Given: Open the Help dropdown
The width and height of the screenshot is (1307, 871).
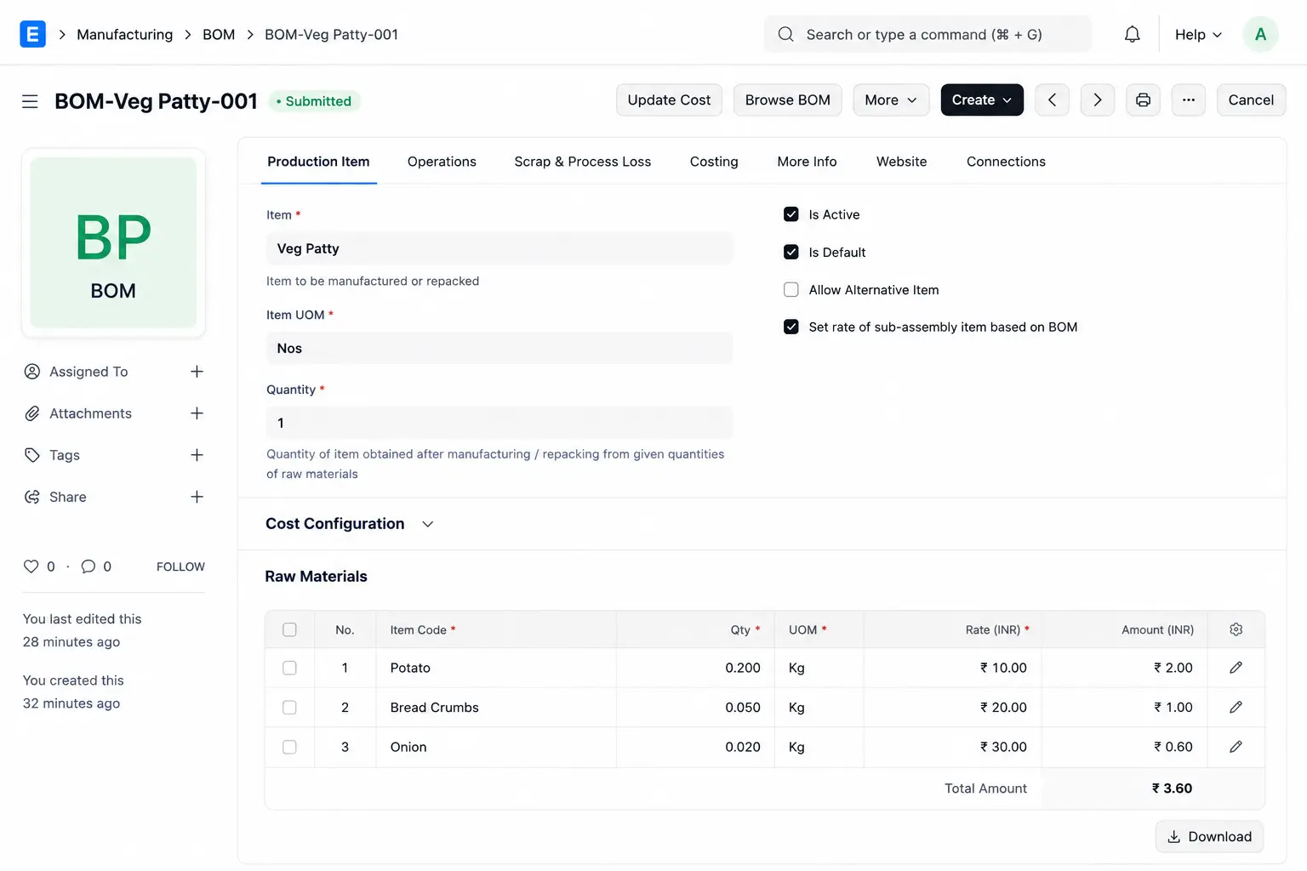Looking at the screenshot, I should tap(1198, 34).
